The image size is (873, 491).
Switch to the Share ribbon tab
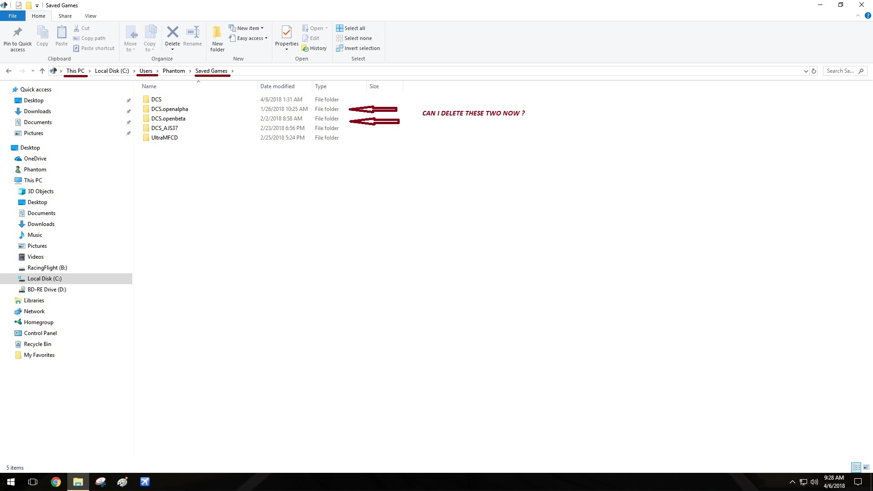tap(65, 16)
